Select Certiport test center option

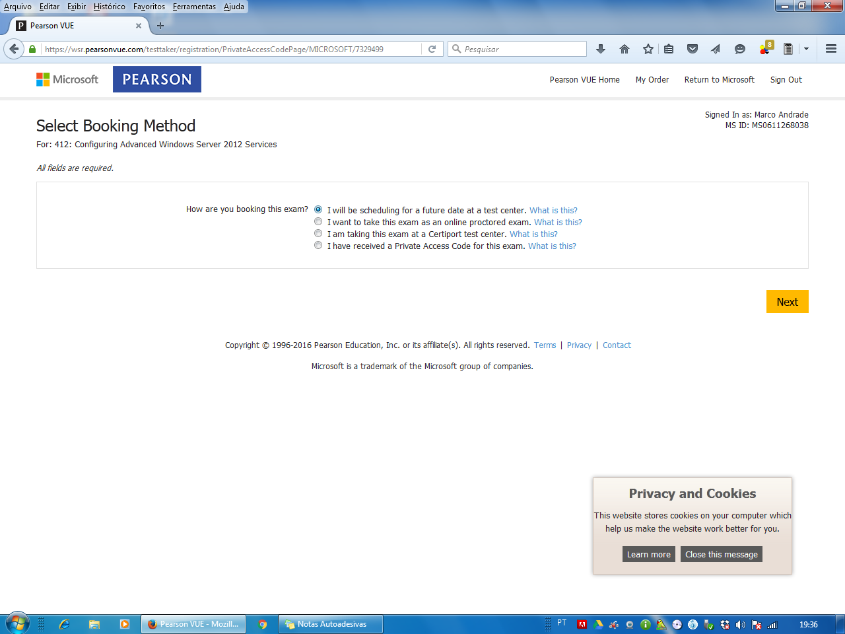(318, 233)
